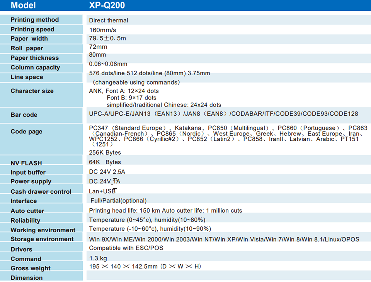
Task: Click the 'DC 24V 1A' value
Action: tap(105, 181)
